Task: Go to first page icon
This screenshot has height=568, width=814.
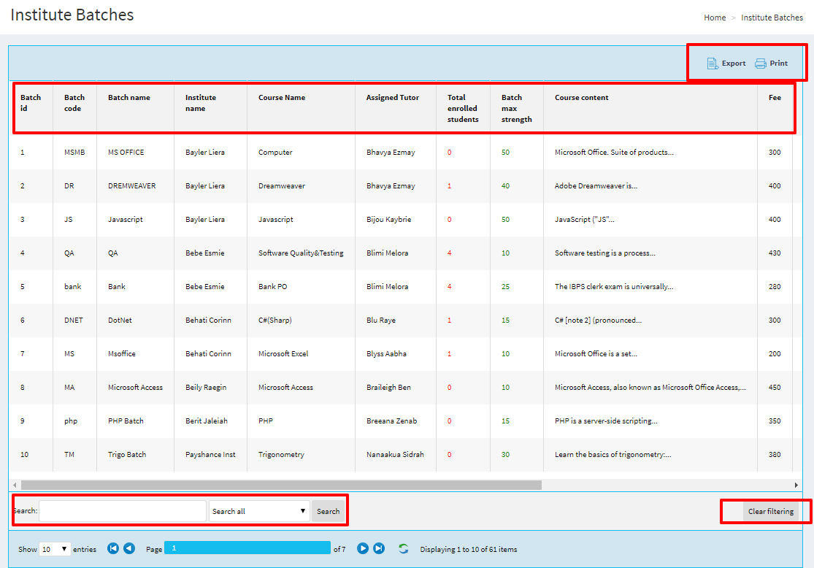Action: [x=113, y=548]
